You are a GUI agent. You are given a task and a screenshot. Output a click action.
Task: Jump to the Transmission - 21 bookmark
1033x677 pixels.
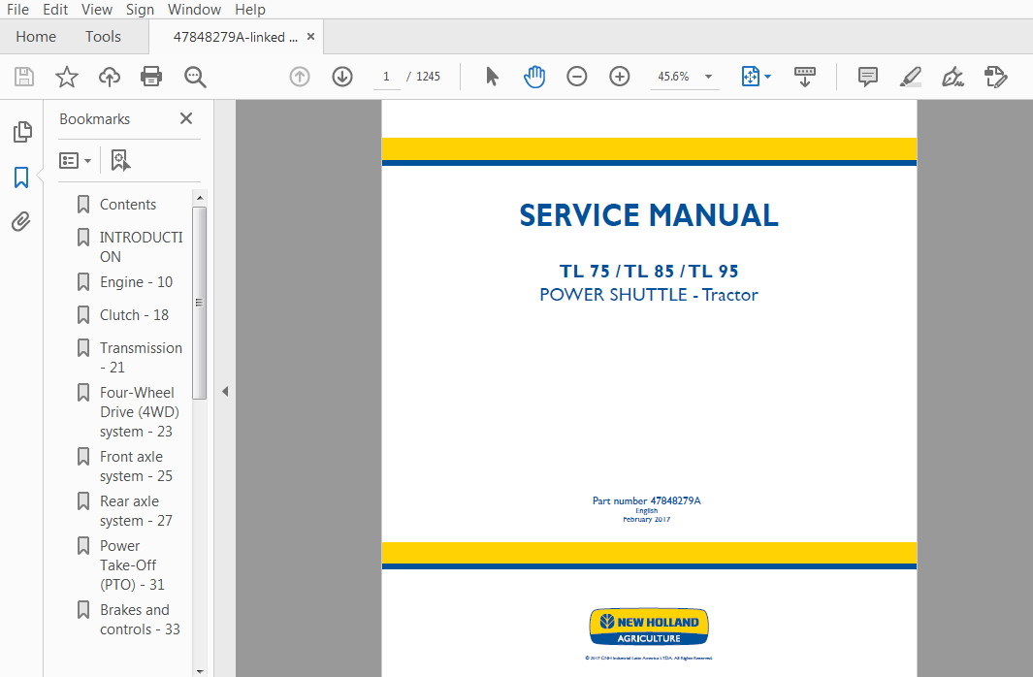[141, 358]
